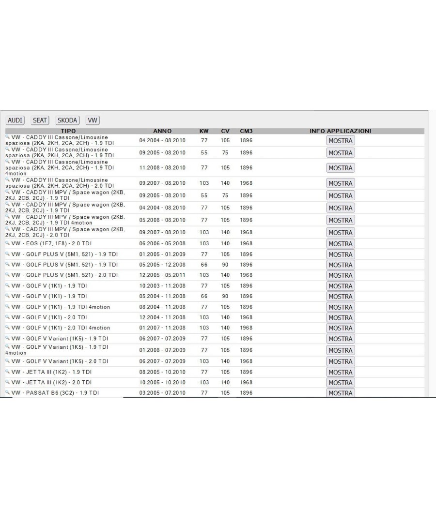Image resolution: width=436 pixels, height=508 pixels.
Task: Show applications for GOLF V 1.9 TDI 4motion
Action: [340, 307]
